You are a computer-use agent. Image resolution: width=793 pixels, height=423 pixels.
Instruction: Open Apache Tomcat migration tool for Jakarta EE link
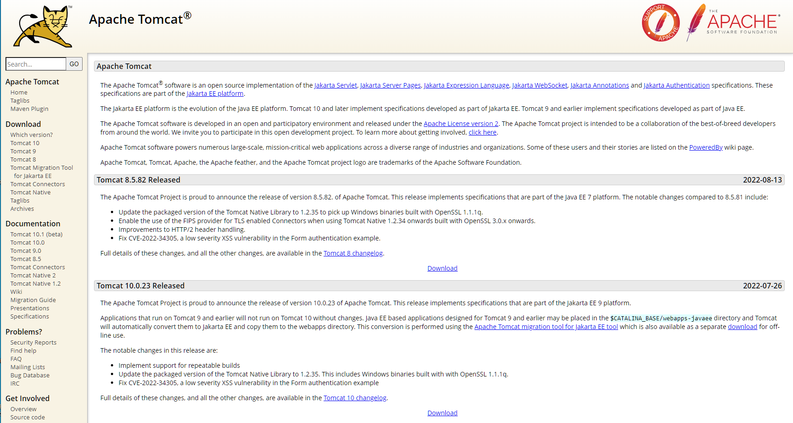546,327
